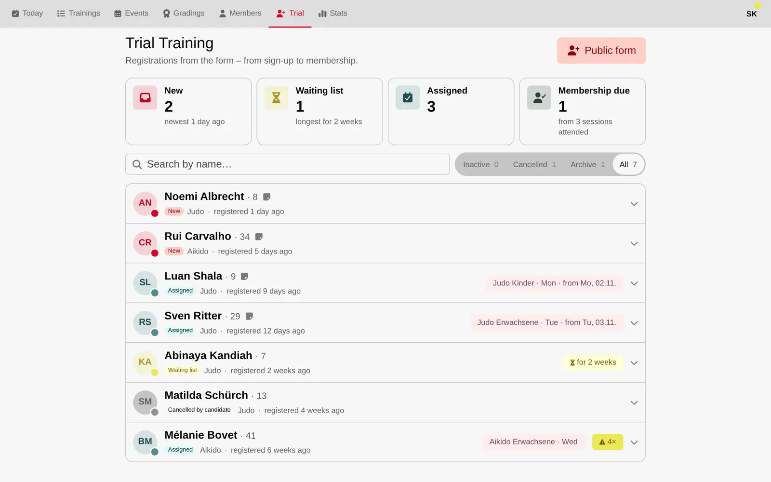Screen dimensions: 771x482
Task: Open Luan Shala's name
Action: tap(193, 276)
